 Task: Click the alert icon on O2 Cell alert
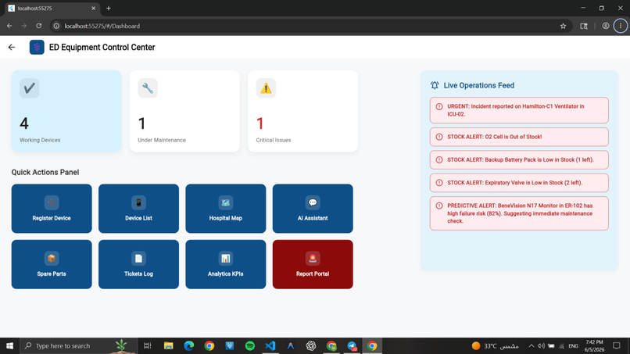click(x=439, y=137)
